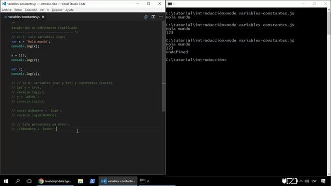Click the comment "// ES 5: solo variables (var)"
The image size is (331, 186).
38,37
